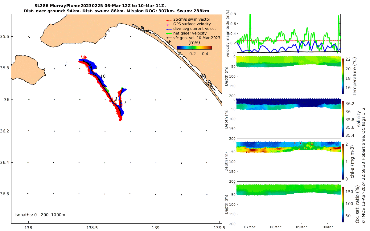The image size is (370, 231).
Task: Click the blue dive-avg current legend arrow
Action: (x=168, y=29)
